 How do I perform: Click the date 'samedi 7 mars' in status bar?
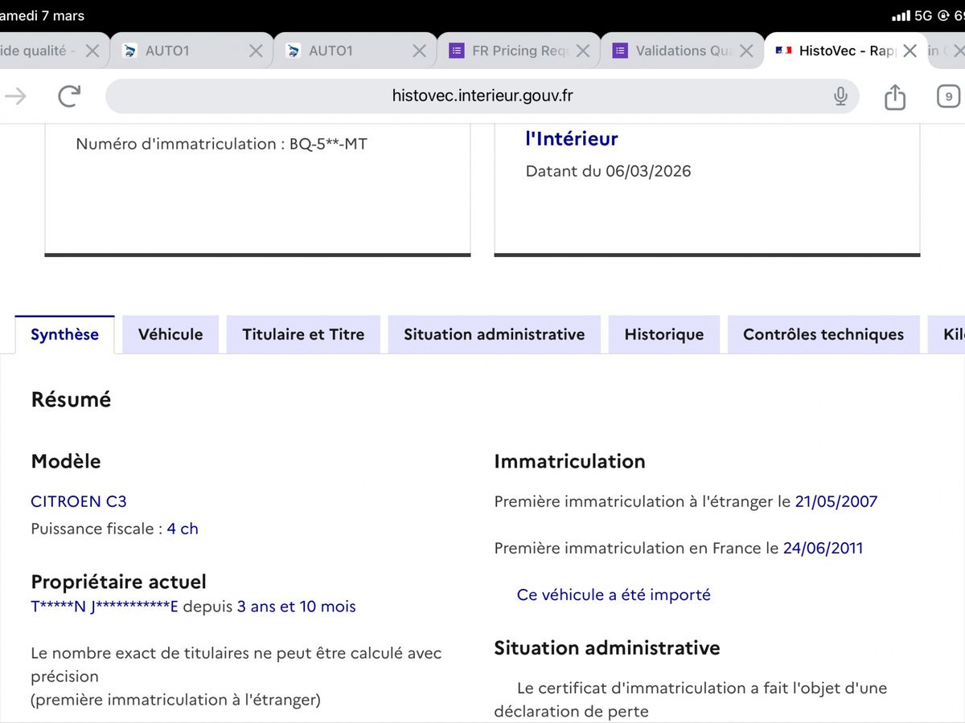point(42,15)
